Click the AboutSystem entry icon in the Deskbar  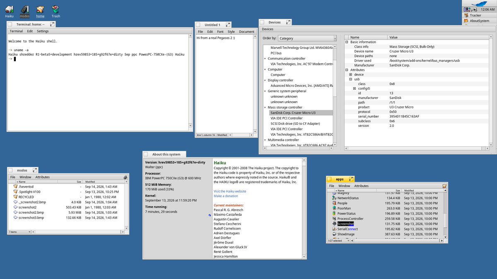click(466, 21)
